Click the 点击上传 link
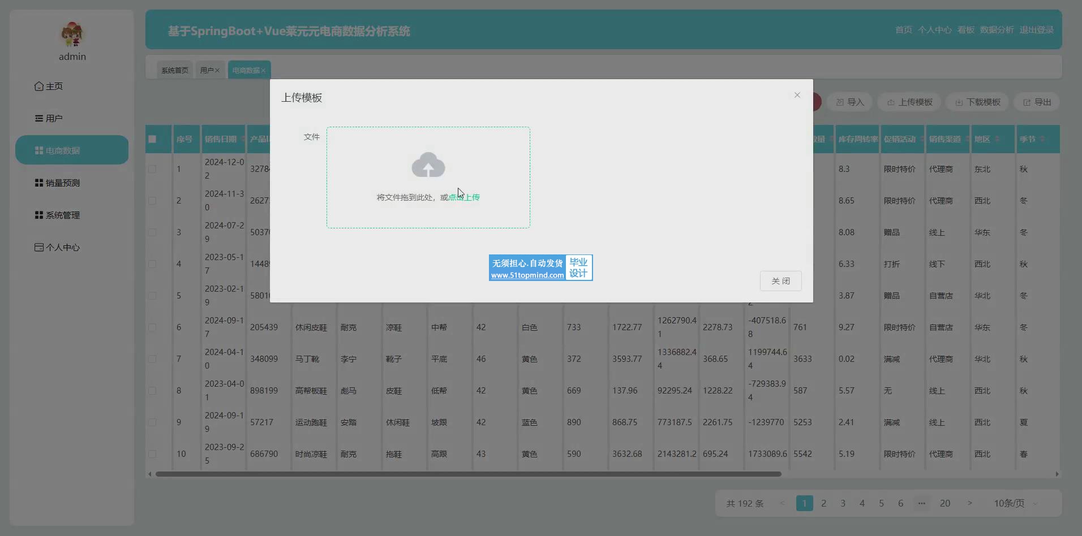This screenshot has height=536, width=1082. [465, 197]
